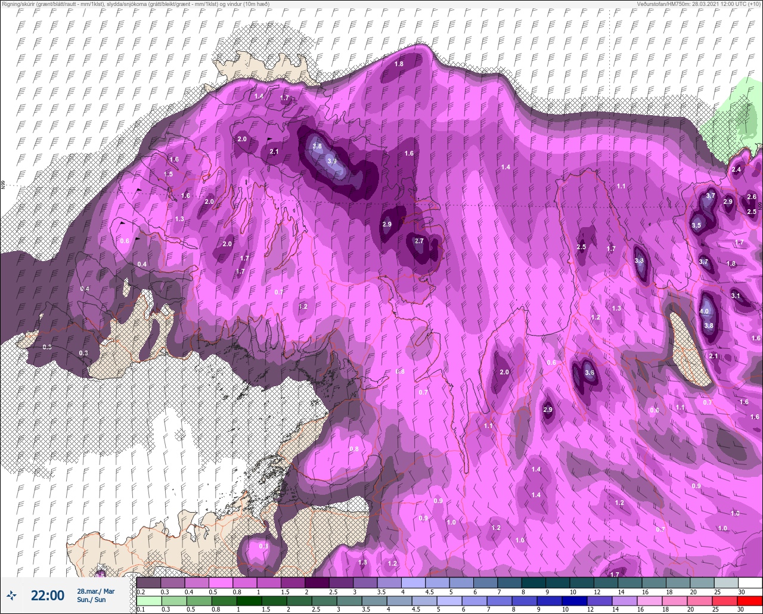
Task: Select the pale green first swatch of lower legend
Action: click(148, 600)
